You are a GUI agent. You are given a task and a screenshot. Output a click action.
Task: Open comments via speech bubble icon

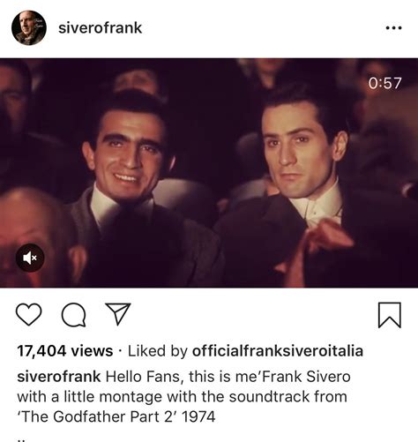coord(74,315)
